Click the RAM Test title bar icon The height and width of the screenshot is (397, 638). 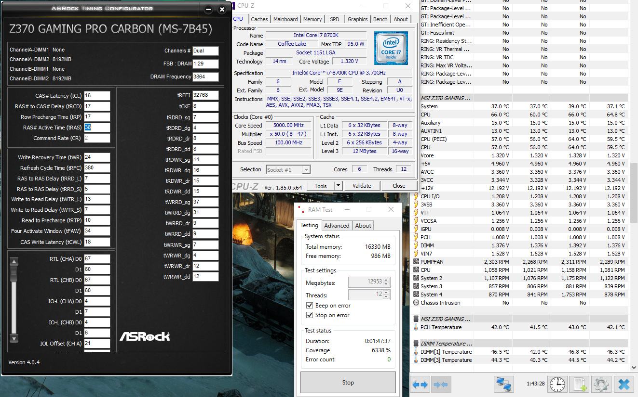tap(301, 210)
